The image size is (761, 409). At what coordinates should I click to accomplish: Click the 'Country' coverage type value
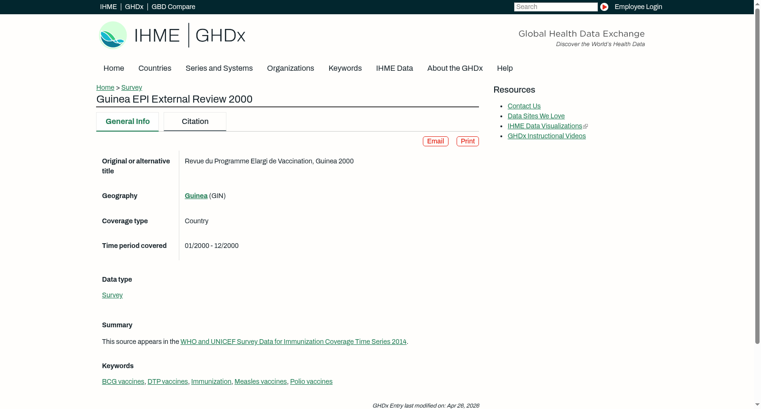[196, 221]
